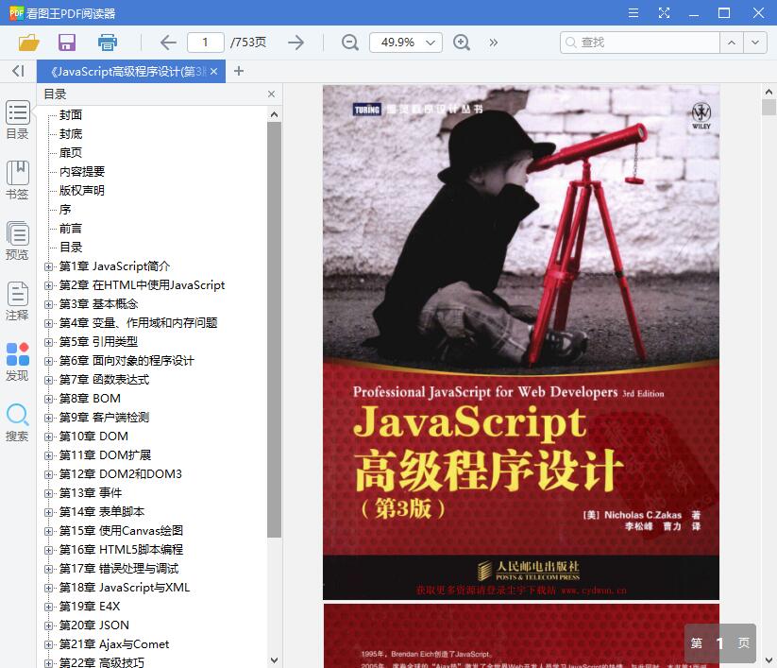The width and height of the screenshot is (777, 668).
Task: Open chapter 第15章 使用Canvas绘图
Action: coord(121,531)
